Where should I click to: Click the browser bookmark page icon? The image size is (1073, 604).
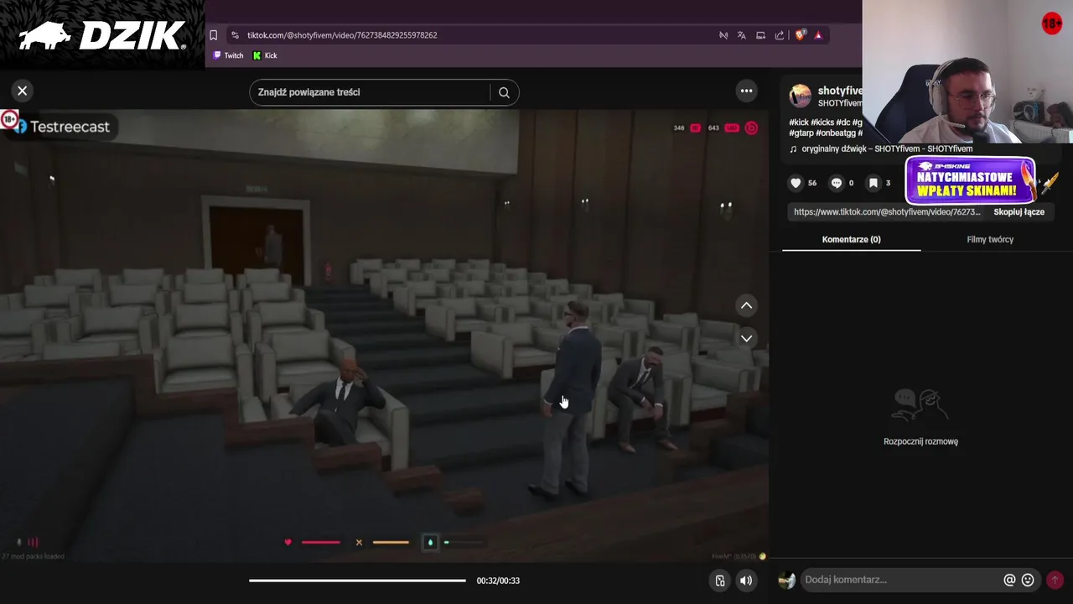click(214, 35)
